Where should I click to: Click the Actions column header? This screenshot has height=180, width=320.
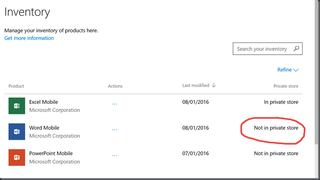tap(115, 86)
